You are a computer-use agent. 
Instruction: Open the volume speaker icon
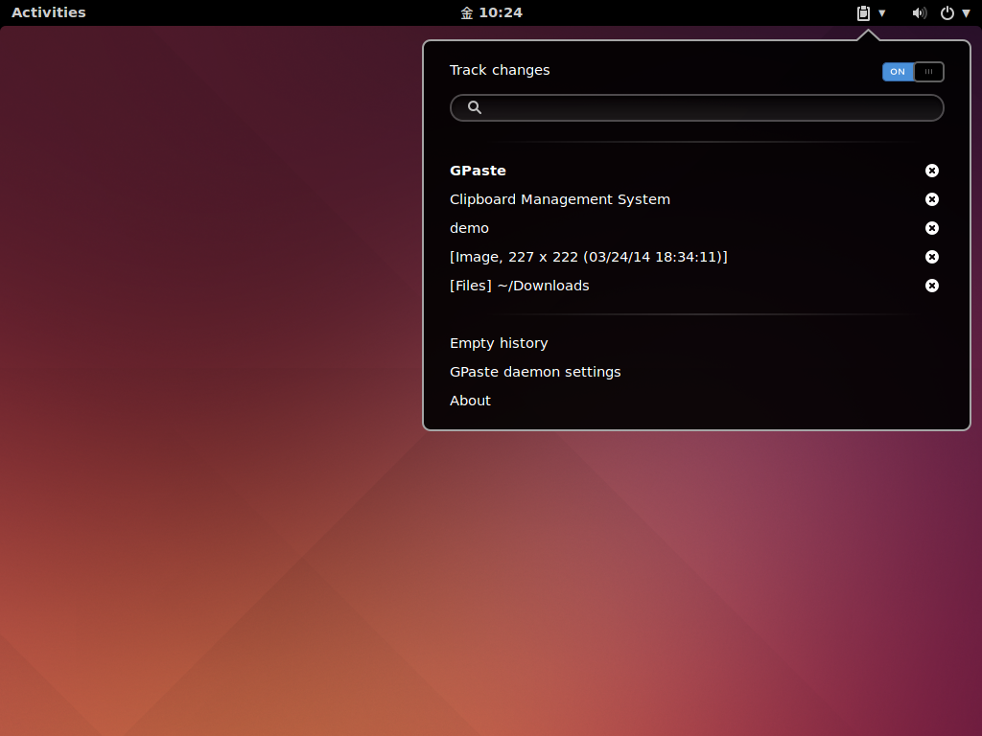919,13
